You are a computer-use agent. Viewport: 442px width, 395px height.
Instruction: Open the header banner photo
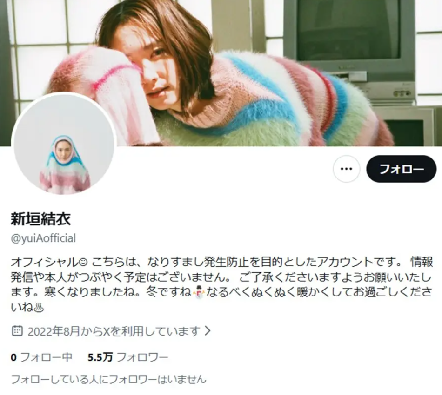coord(221,73)
